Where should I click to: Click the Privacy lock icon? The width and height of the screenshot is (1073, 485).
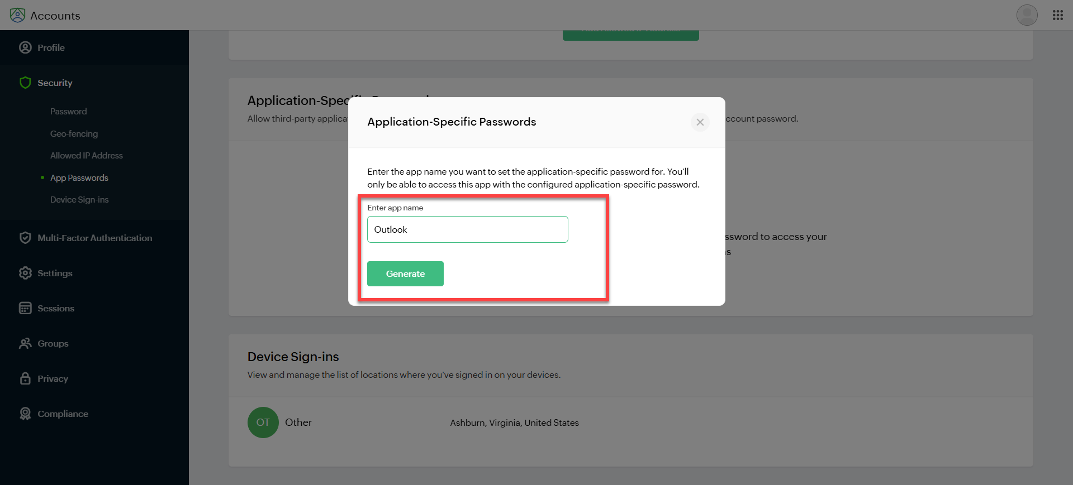click(x=25, y=378)
